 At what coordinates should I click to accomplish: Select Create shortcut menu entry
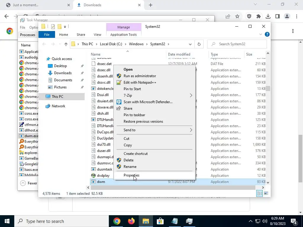point(136,154)
